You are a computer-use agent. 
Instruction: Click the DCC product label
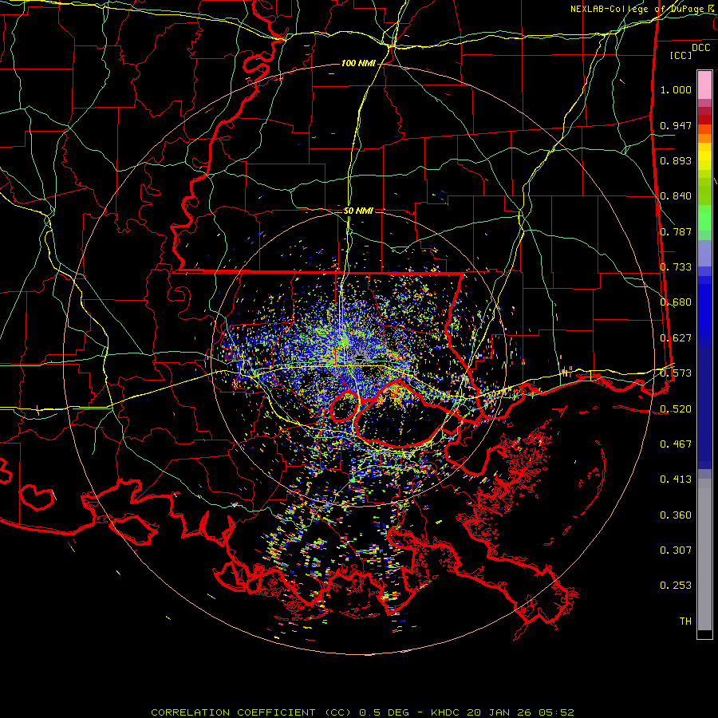pyautogui.click(x=700, y=48)
